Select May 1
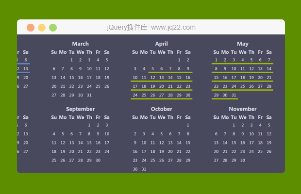The image size is (301, 194). pyautogui.click(x=216, y=60)
